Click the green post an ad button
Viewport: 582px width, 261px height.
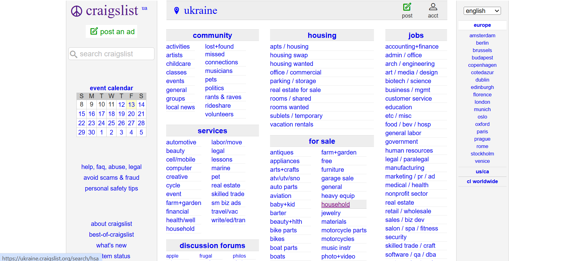tap(112, 31)
